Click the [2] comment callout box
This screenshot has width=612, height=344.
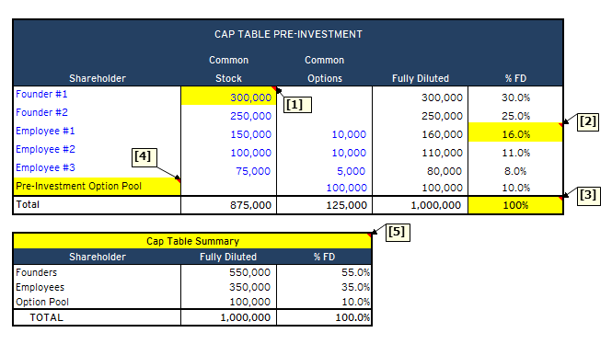[x=587, y=121]
